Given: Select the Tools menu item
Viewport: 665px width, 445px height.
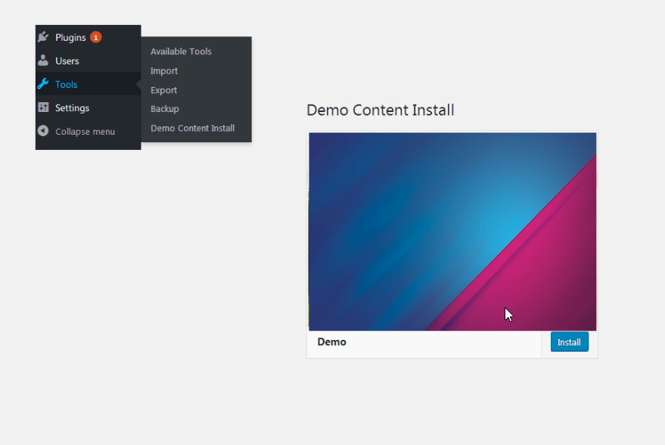Looking at the screenshot, I should click(89, 84).
